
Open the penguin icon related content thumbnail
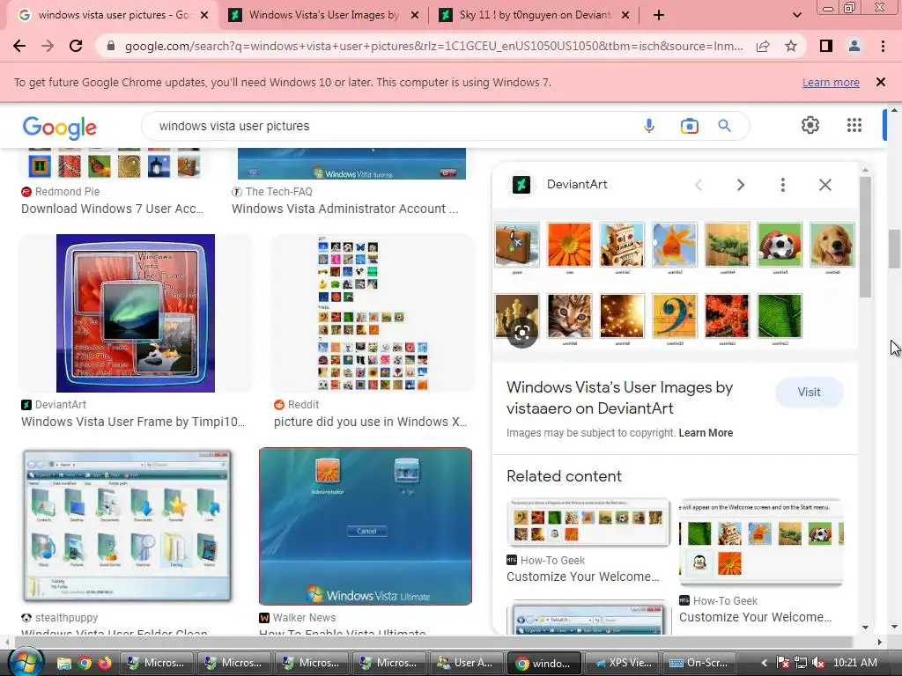tap(761, 542)
